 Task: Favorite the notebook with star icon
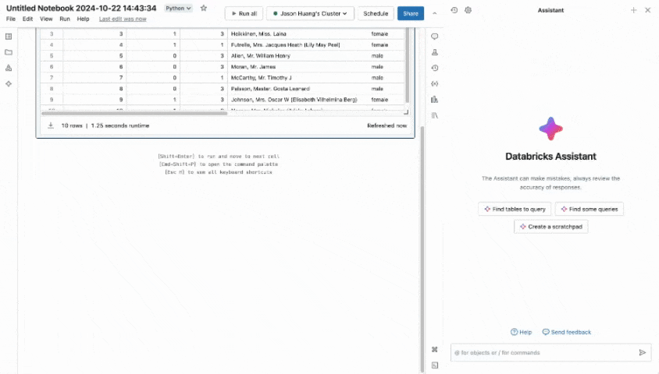point(204,8)
